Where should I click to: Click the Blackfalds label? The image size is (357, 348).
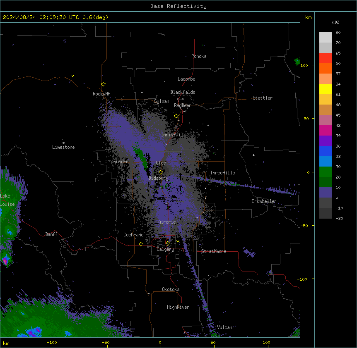tap(183, 92)
